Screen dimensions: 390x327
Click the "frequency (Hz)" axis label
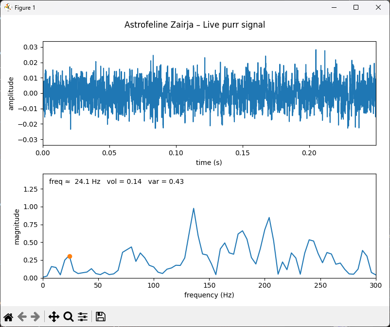pyautogui.click(x=209, y=294)
